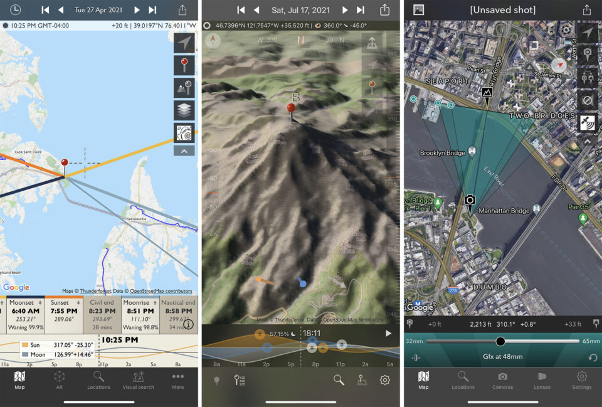Share the Tue 27 Apr 2021 map view

182,10
